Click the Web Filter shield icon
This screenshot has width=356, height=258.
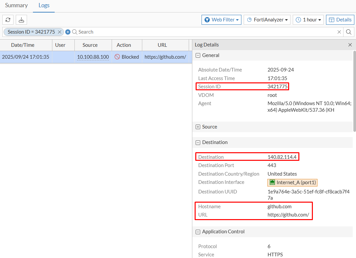point(207,19)
